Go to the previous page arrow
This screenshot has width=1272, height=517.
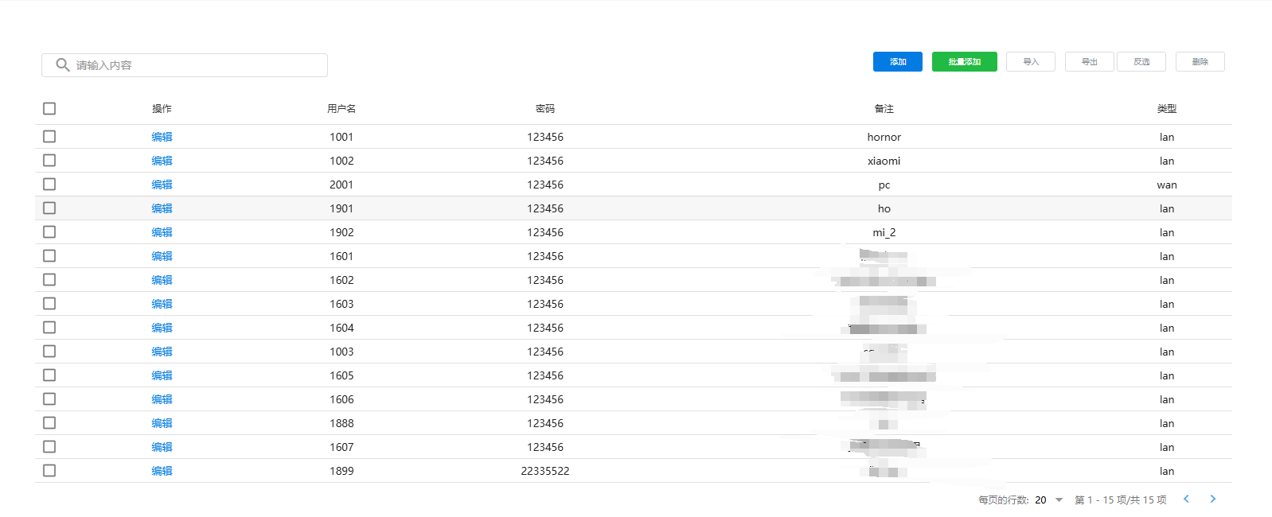click(1186, 499)
